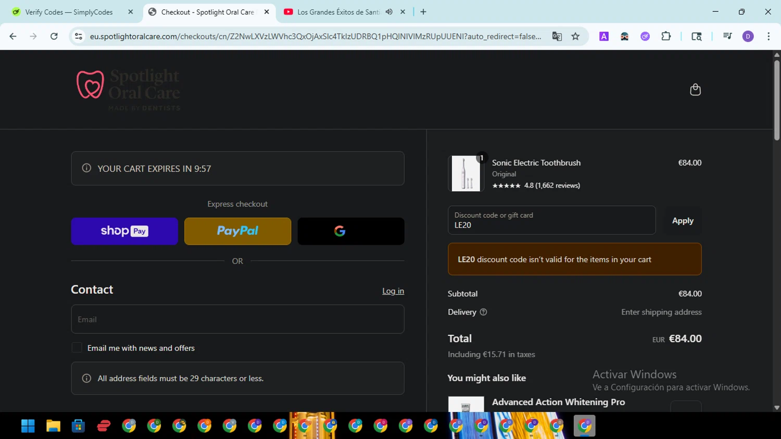
Task: Click Enter shipping address text
Action: tap(661, 312)
